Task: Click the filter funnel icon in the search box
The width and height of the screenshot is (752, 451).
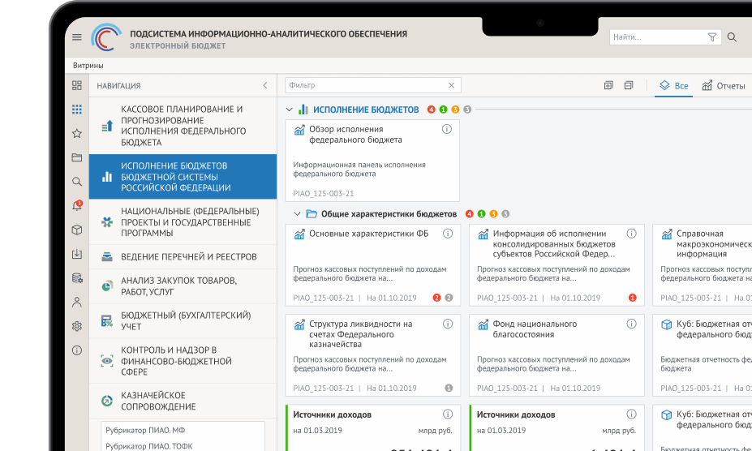Action: pyautogui.click(x=712, y=37)
